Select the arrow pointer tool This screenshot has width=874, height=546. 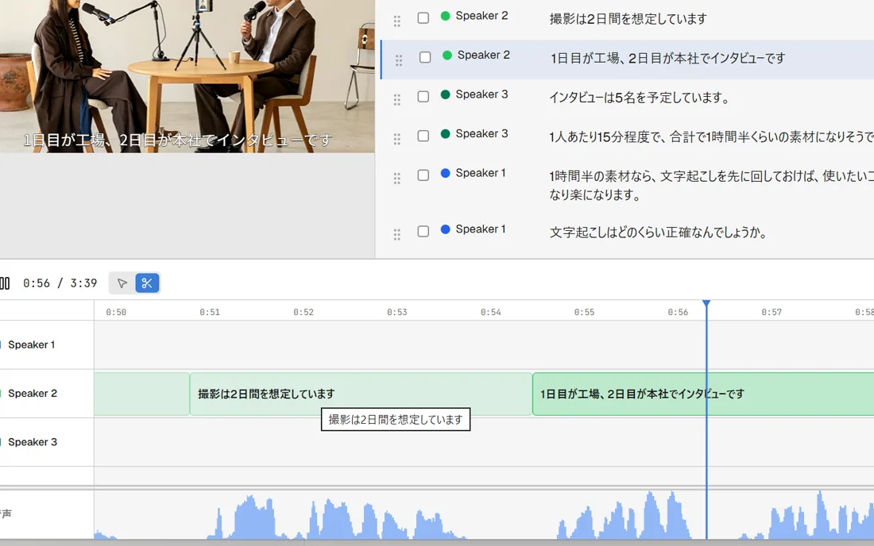122,283
